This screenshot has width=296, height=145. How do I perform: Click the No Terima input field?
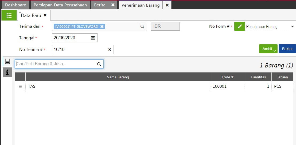[83, 50]
